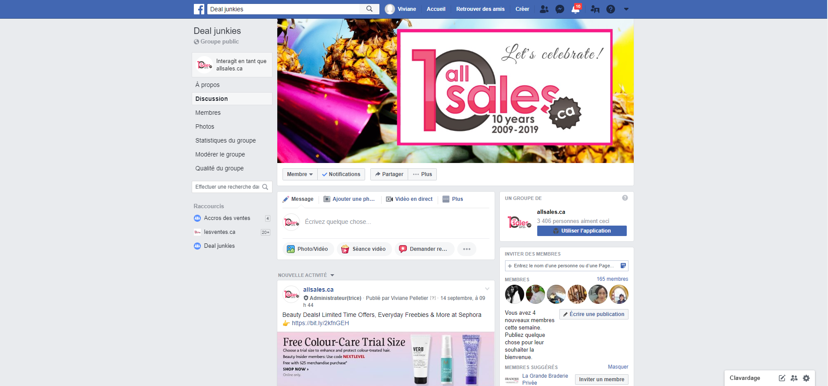
Task: Click the Deal junkies group title
Action: point(217,31)
